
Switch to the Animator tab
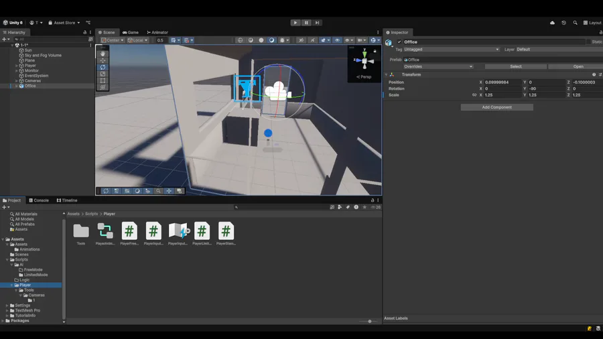click(157, 32)
